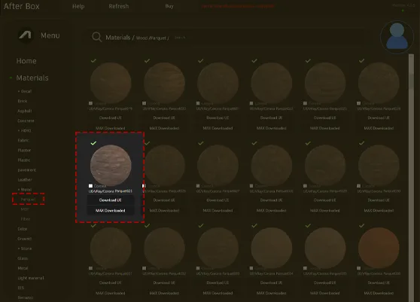Click the red notice link in top bar

pos(238,6)
